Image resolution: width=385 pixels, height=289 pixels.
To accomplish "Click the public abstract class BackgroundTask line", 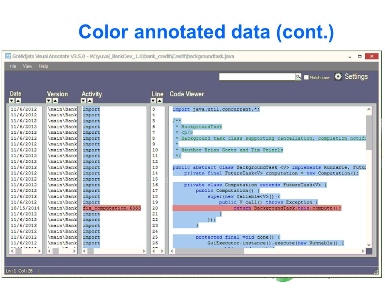I will coord(269,167).
